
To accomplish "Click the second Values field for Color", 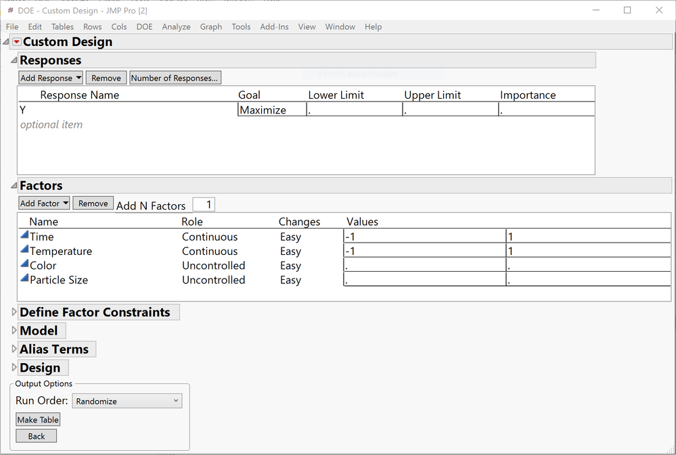I will click(589, 266).
